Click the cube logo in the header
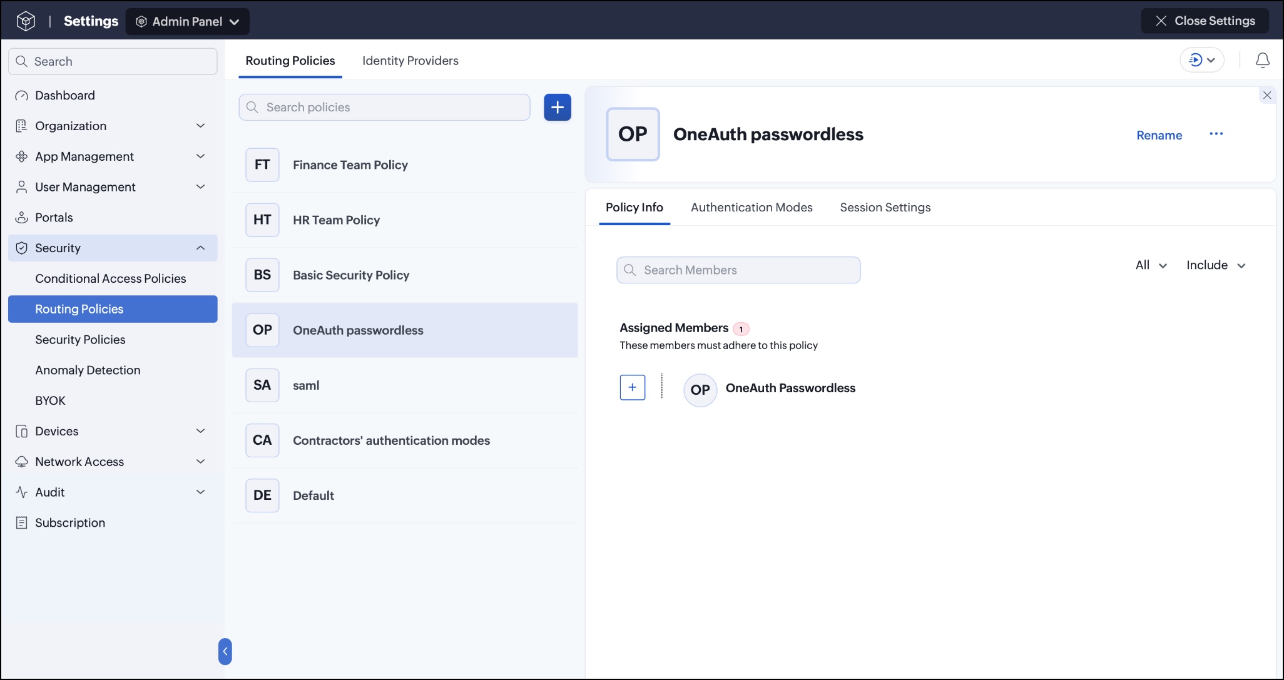The width and height of the screenshot is (1284, 680). tap(26, 21)
